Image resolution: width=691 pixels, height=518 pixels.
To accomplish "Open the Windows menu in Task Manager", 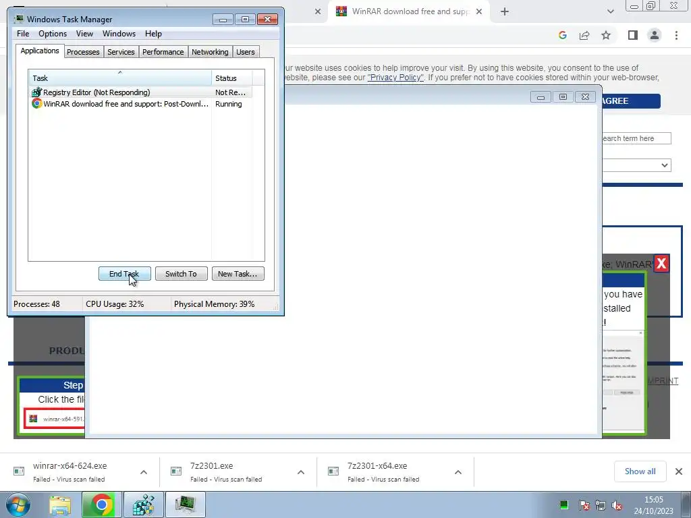I will [x=119, y=34].
